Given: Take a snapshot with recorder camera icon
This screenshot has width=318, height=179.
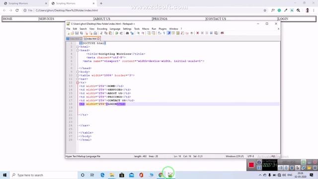Looking at the screenshot, I should [259, 162].
